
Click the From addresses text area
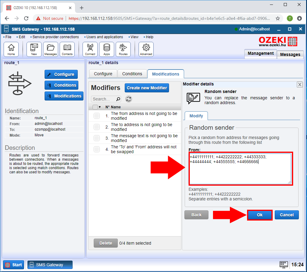pyautogui.click(x=240, y=169)
